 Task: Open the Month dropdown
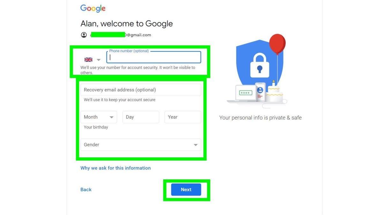click(99, 117)
